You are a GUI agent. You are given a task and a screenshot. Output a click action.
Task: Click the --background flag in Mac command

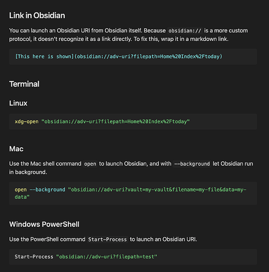point(47,190)
